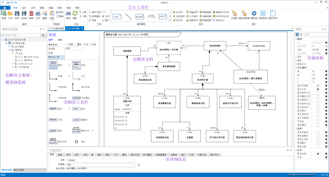Toggle the 显示构造型 checkbox in properties
This screenshot has height=177, width=329.
tap(318, 85)
